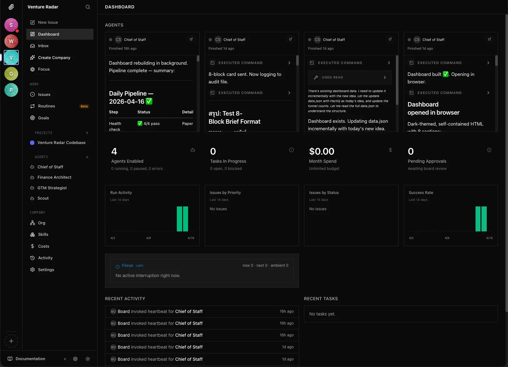Click Create Company
The width and height of the screenshot is (508, 367).
coord(54,57)
